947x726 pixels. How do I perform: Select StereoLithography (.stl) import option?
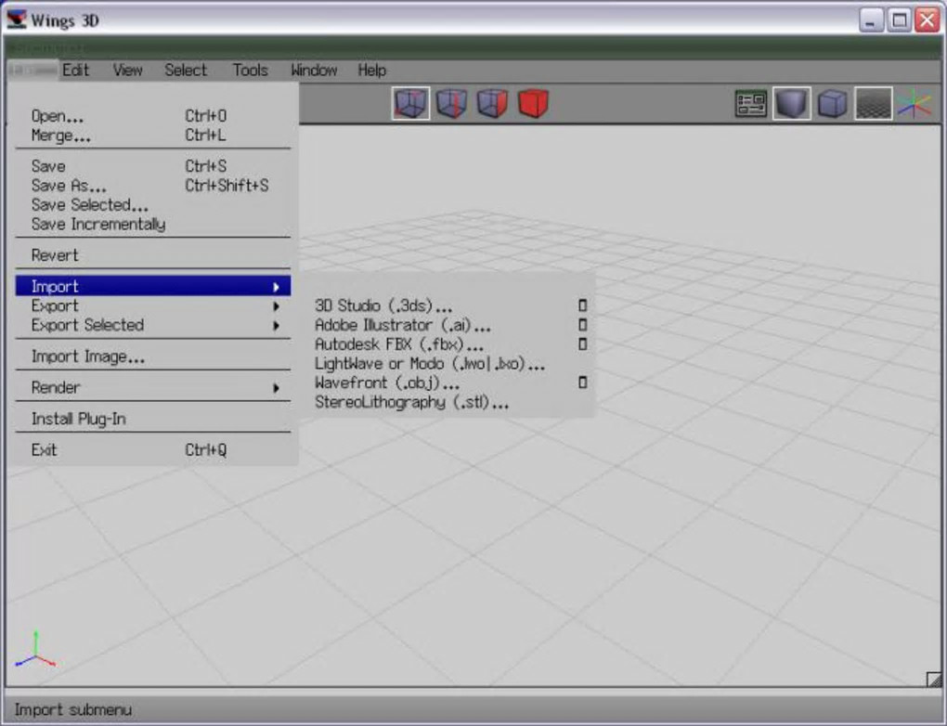(412, 402)
